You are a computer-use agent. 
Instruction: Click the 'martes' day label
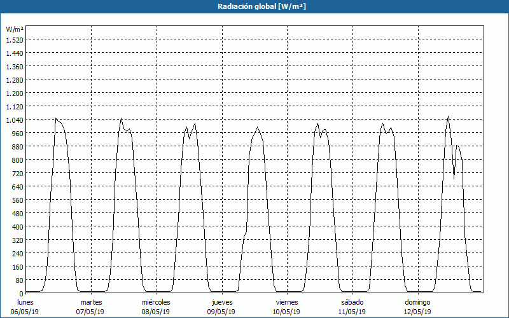pyautogui.click(x=91, y=302)
